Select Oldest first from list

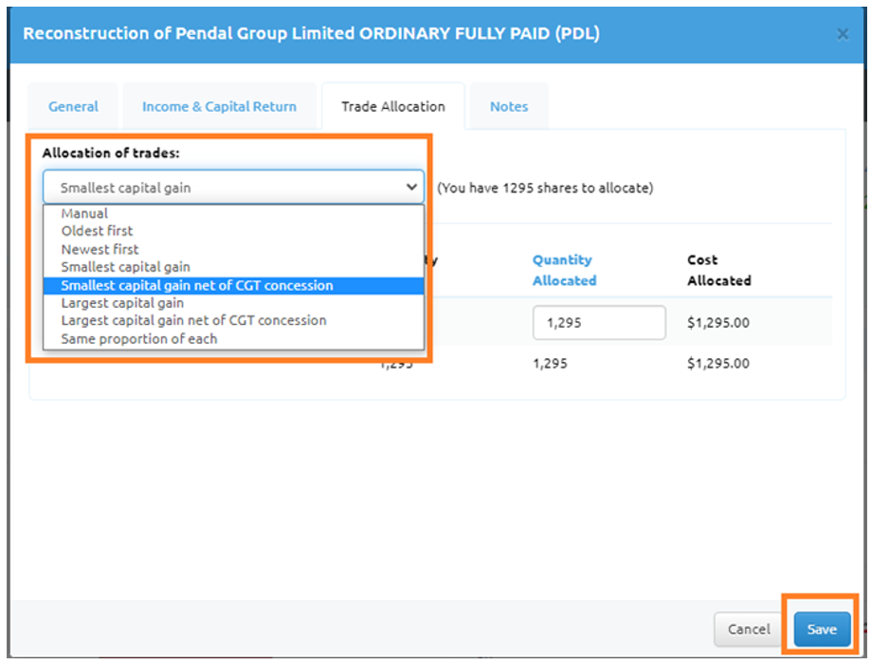pyautogui.click(x=97, y=231)
